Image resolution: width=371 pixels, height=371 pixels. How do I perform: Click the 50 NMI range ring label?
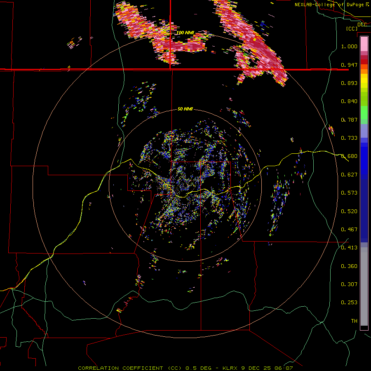point(185,109)
